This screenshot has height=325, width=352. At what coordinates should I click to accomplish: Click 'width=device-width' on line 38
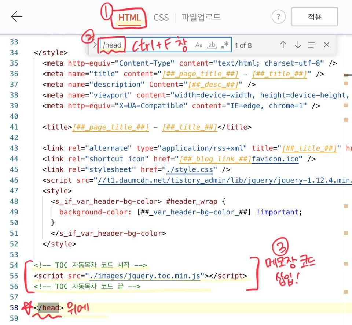point(213,95)
